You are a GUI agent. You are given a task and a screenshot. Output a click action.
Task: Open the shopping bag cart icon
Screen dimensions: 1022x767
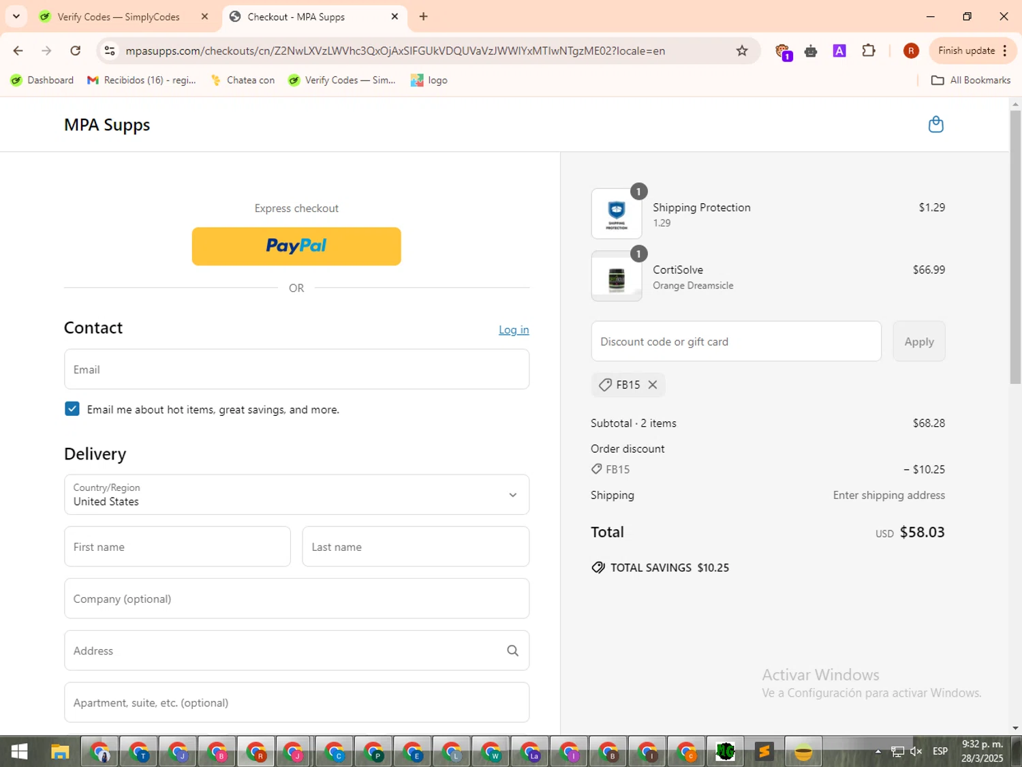click(936, 124)
